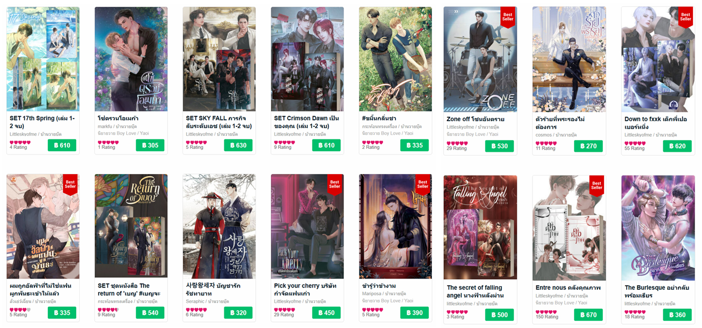Viewport: 702px width, 328px height.
Task: Open the Korean-titled 사랑왕세자 book cover
Action: [x=219, y=226]
